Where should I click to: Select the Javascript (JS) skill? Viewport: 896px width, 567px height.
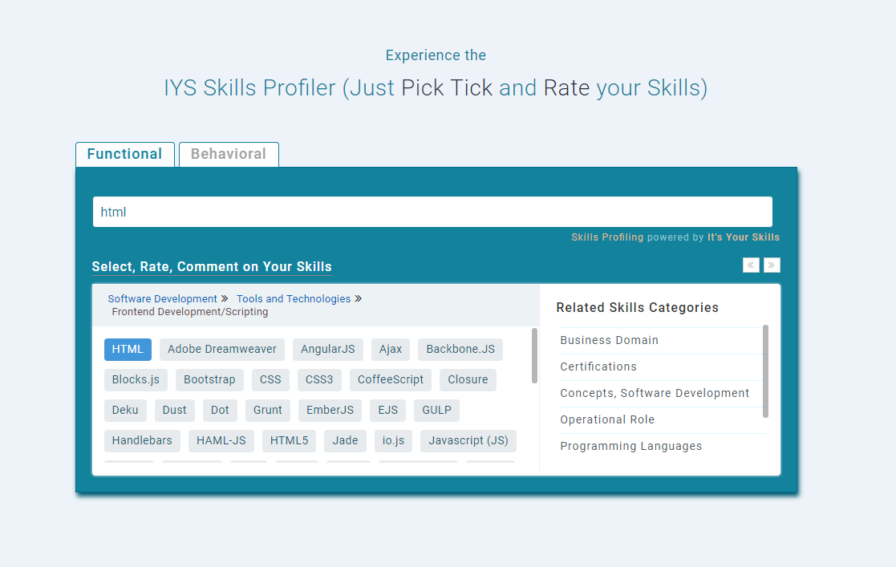pos(468,440)
